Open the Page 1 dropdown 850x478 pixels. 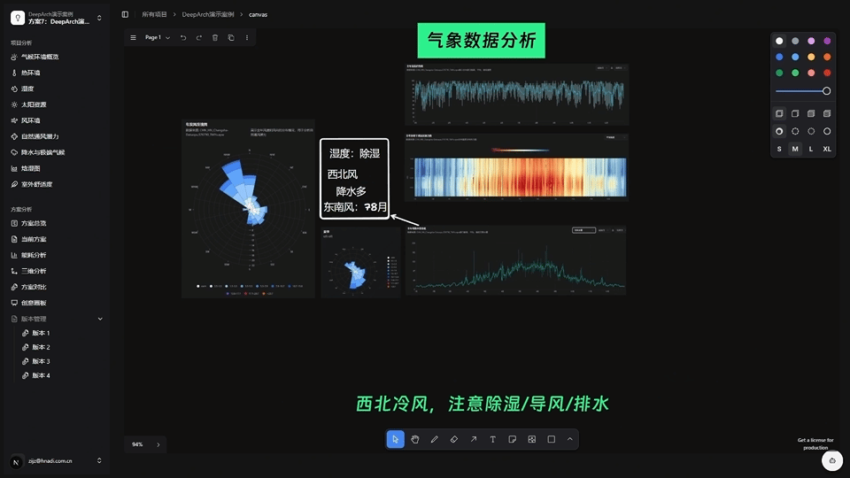coord(158,38)
